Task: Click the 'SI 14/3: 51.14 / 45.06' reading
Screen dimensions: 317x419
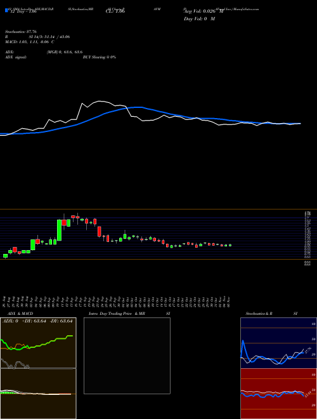Action: click(49, 37)
